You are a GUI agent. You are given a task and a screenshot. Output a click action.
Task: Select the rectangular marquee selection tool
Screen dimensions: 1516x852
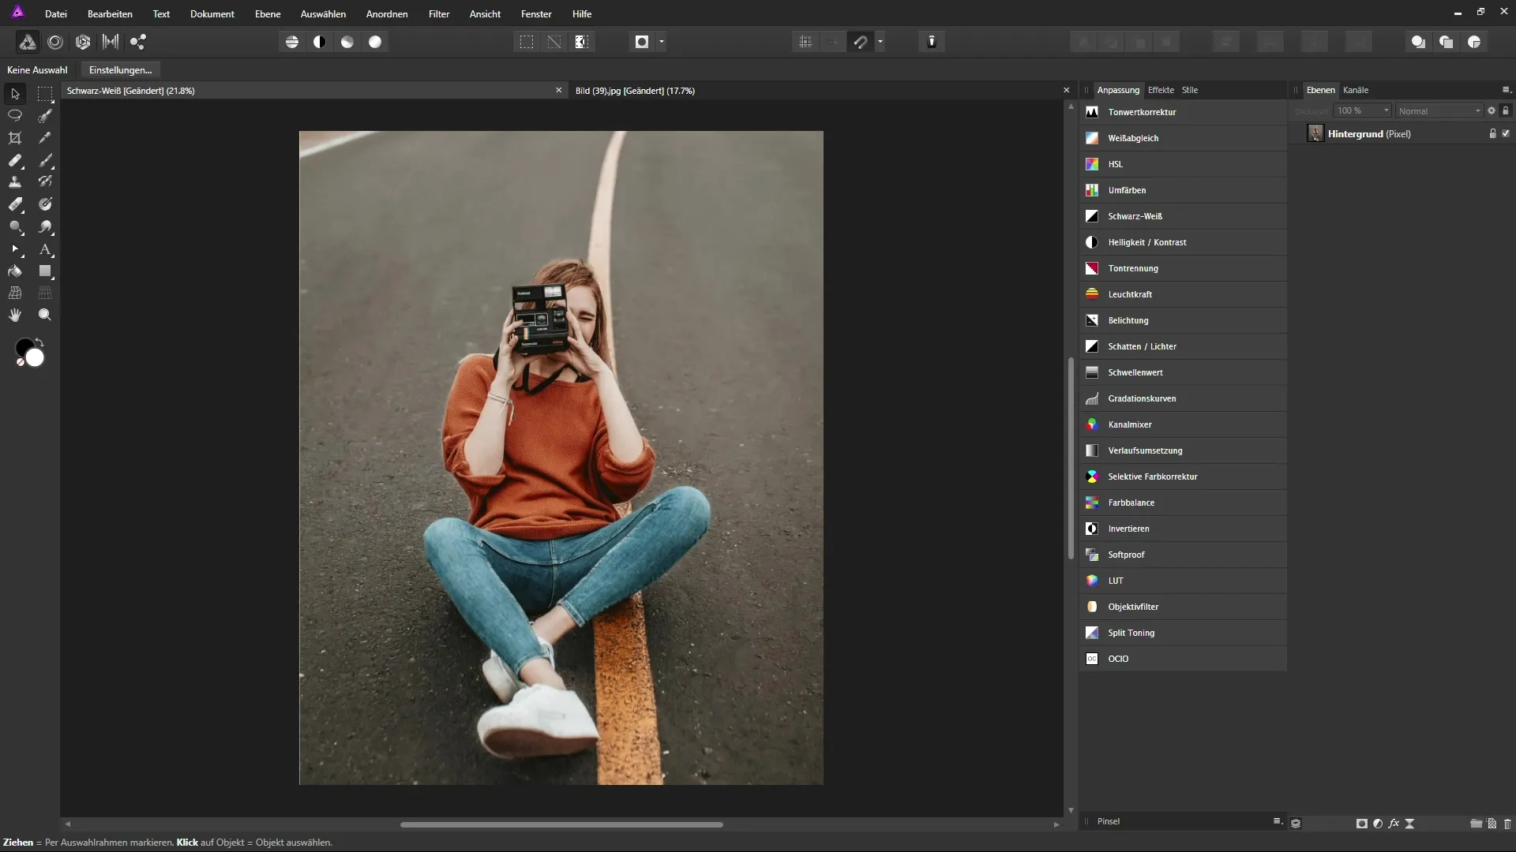[x=45, y=94]
